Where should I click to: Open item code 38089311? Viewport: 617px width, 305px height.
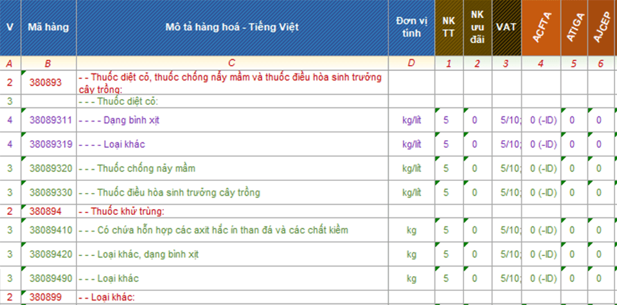[x=48, y=120]
